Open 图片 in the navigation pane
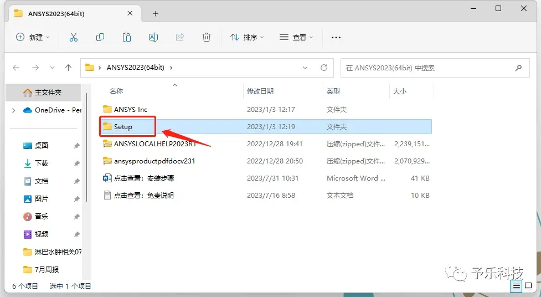Viewport: 541px width, 297px height. tap(42, 199)
